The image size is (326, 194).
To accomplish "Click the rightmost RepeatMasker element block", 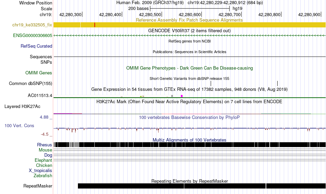I will (296, 186).
